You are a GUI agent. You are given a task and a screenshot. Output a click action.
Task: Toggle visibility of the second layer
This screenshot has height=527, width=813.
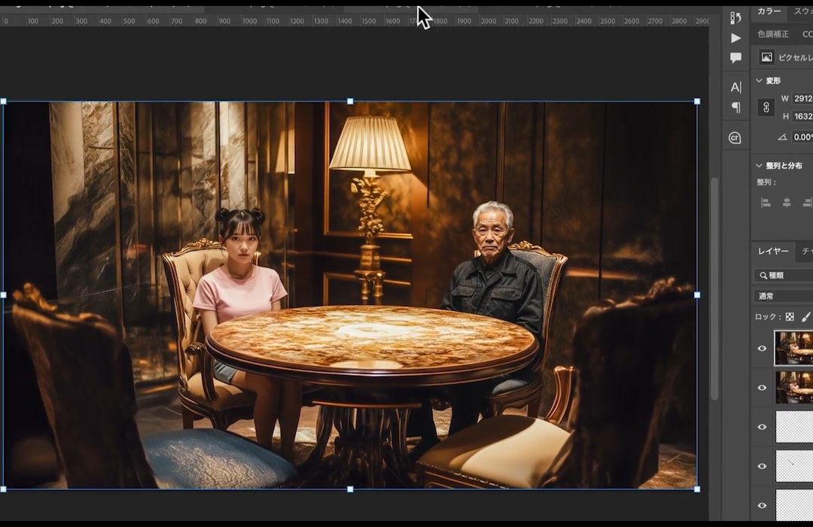(762, 388)
